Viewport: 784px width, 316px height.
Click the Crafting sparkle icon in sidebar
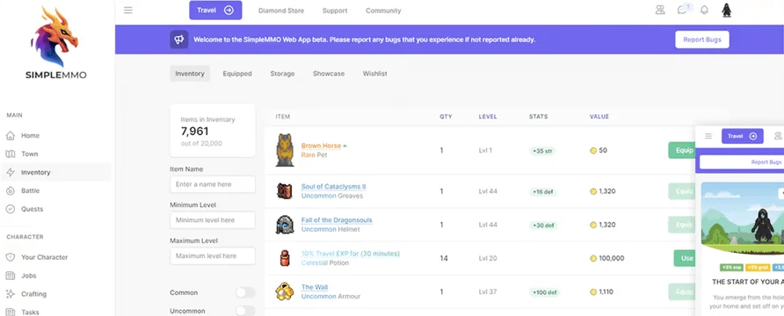(x=10, y=294)
